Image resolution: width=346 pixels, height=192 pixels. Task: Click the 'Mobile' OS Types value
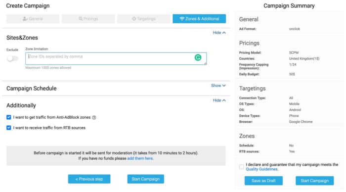coord(294,104)
